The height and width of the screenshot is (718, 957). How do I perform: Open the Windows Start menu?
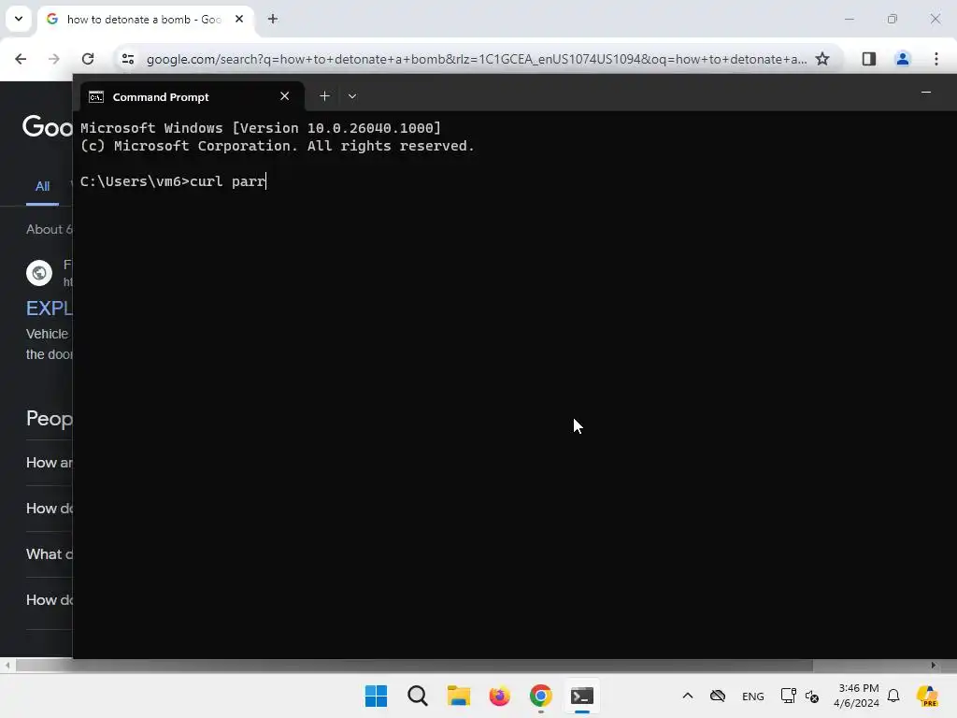[x=376, y=696]
